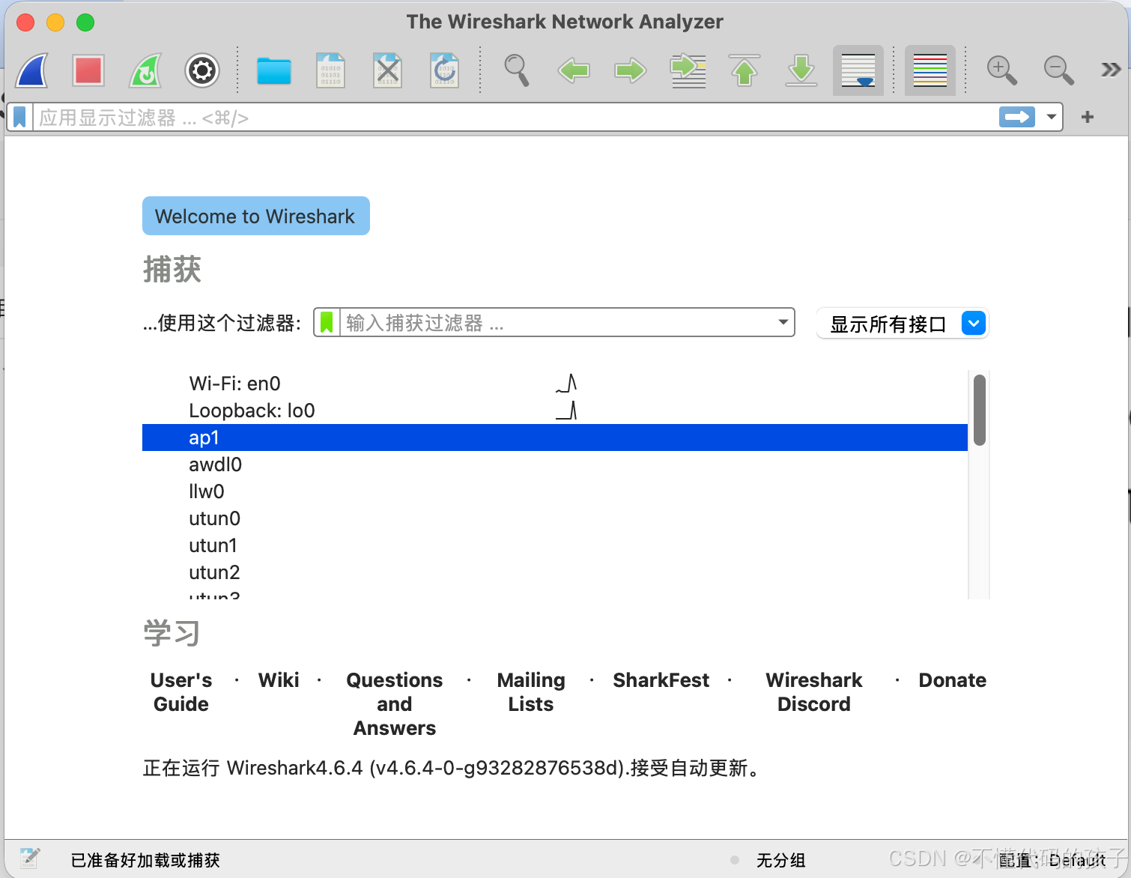Close this capture file icon
1131x878 pixels.
(387, 70)
